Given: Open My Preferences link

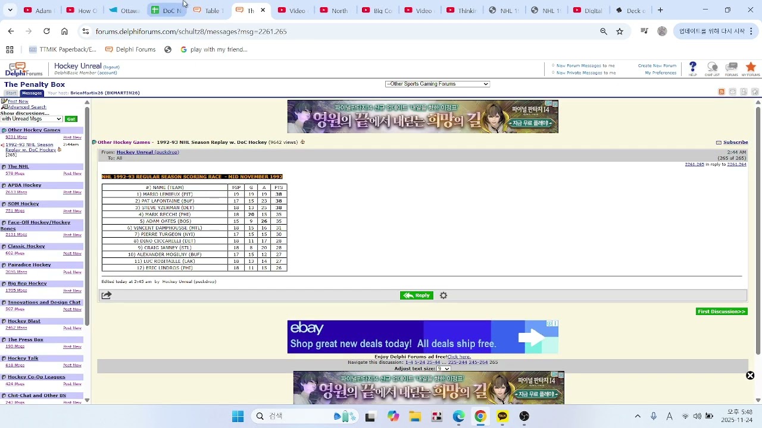Looking at the screenshot, I should point(661,73).
